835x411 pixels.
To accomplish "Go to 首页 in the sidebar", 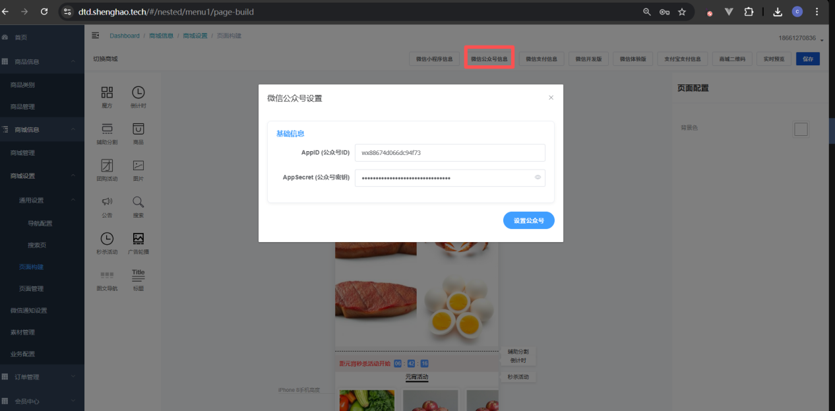I will (x=21, y=38).
